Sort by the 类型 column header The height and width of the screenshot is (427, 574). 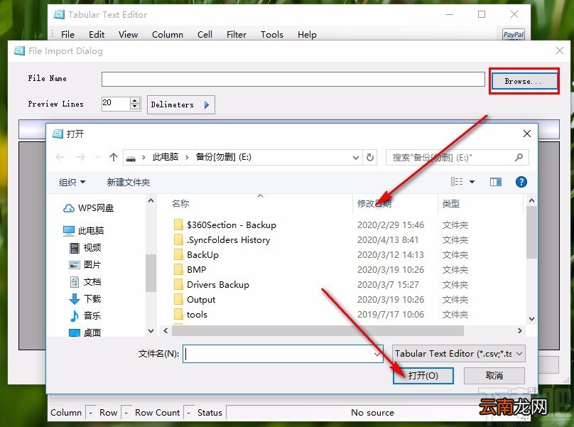click(450, 204)
